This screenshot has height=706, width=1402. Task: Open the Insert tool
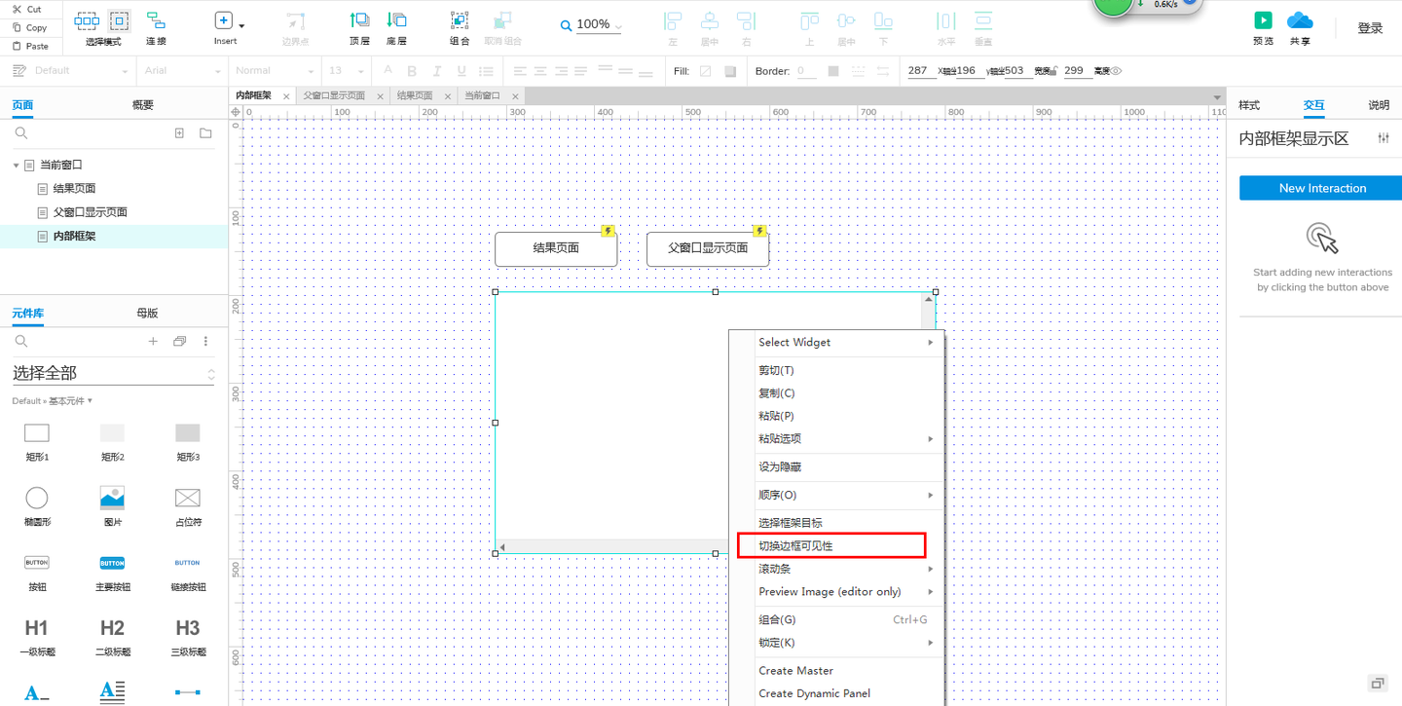(224, 20)
